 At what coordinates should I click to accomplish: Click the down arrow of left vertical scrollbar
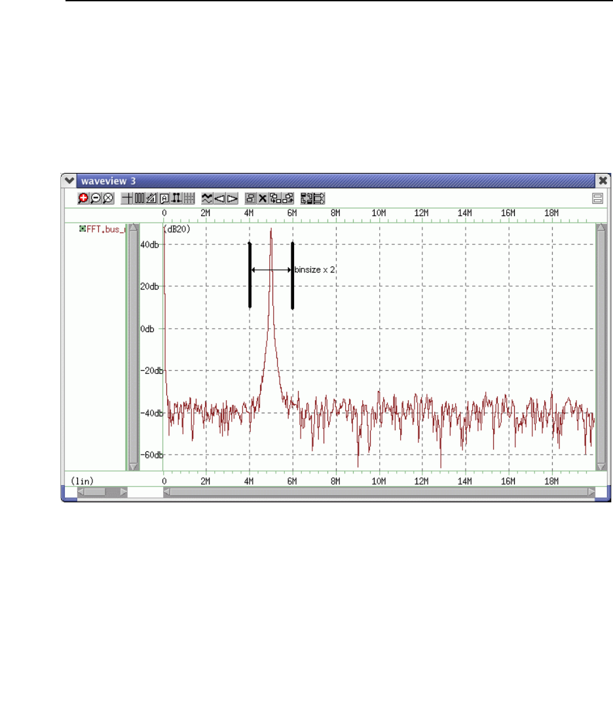click(133, 466)
